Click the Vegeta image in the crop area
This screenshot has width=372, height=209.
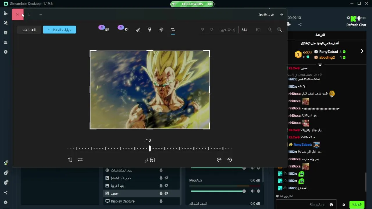point(150,90)
